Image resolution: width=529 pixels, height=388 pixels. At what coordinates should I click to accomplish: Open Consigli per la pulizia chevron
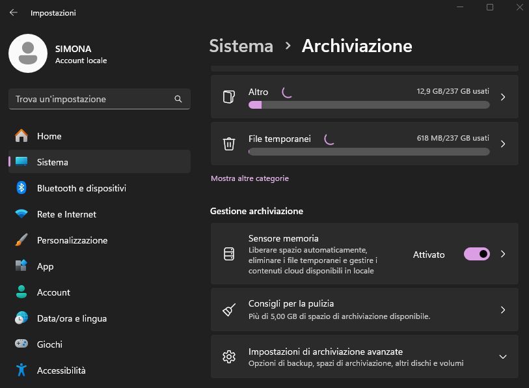pos(503,310)
